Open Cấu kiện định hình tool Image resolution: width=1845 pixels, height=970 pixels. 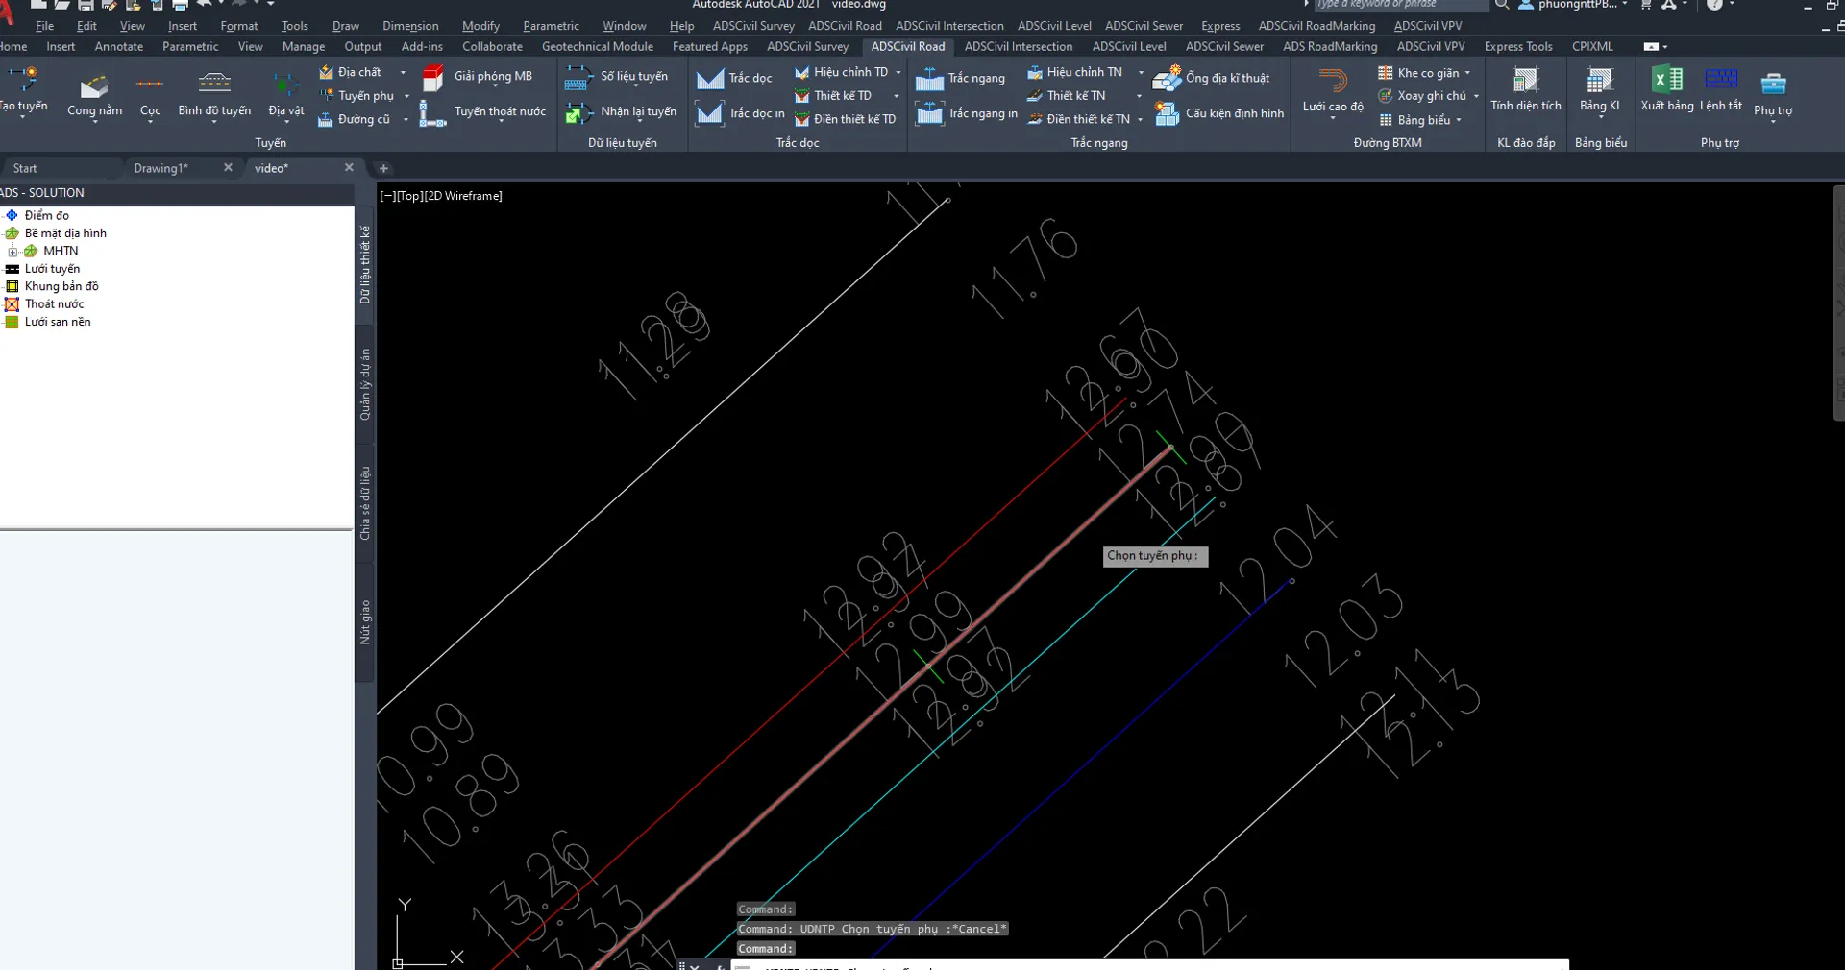tap(1218, 113)
